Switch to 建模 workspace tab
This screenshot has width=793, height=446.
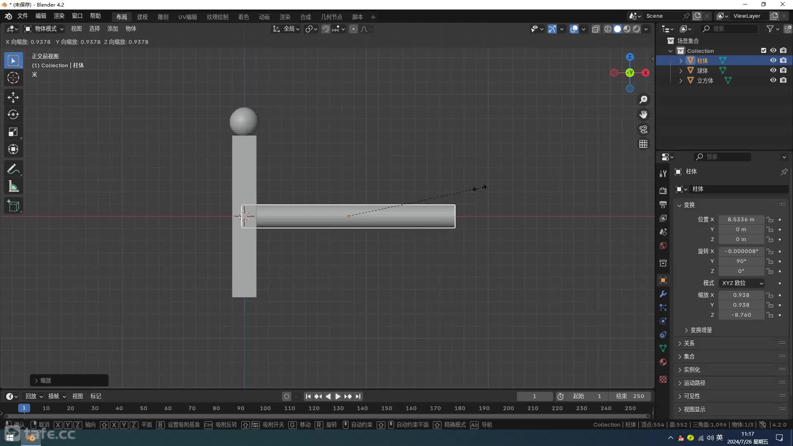[x=142, y=17]
